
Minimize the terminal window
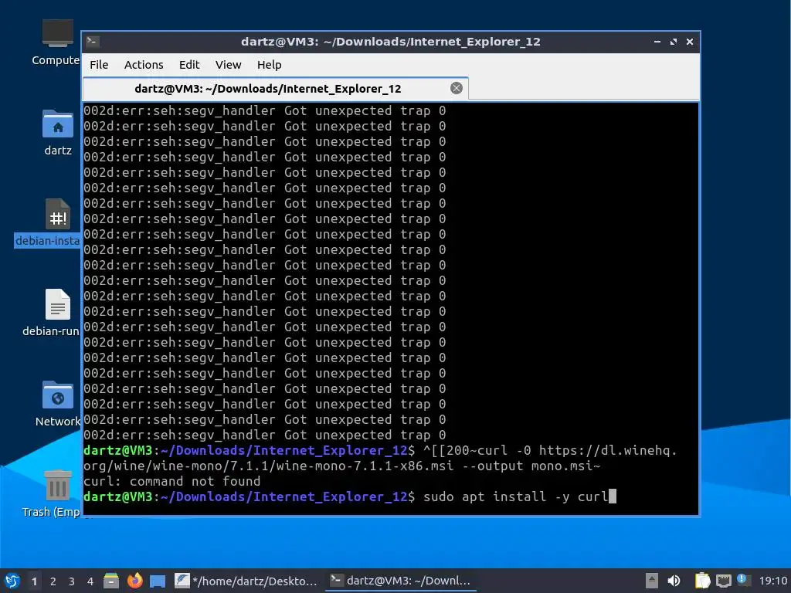pos(657,42)
